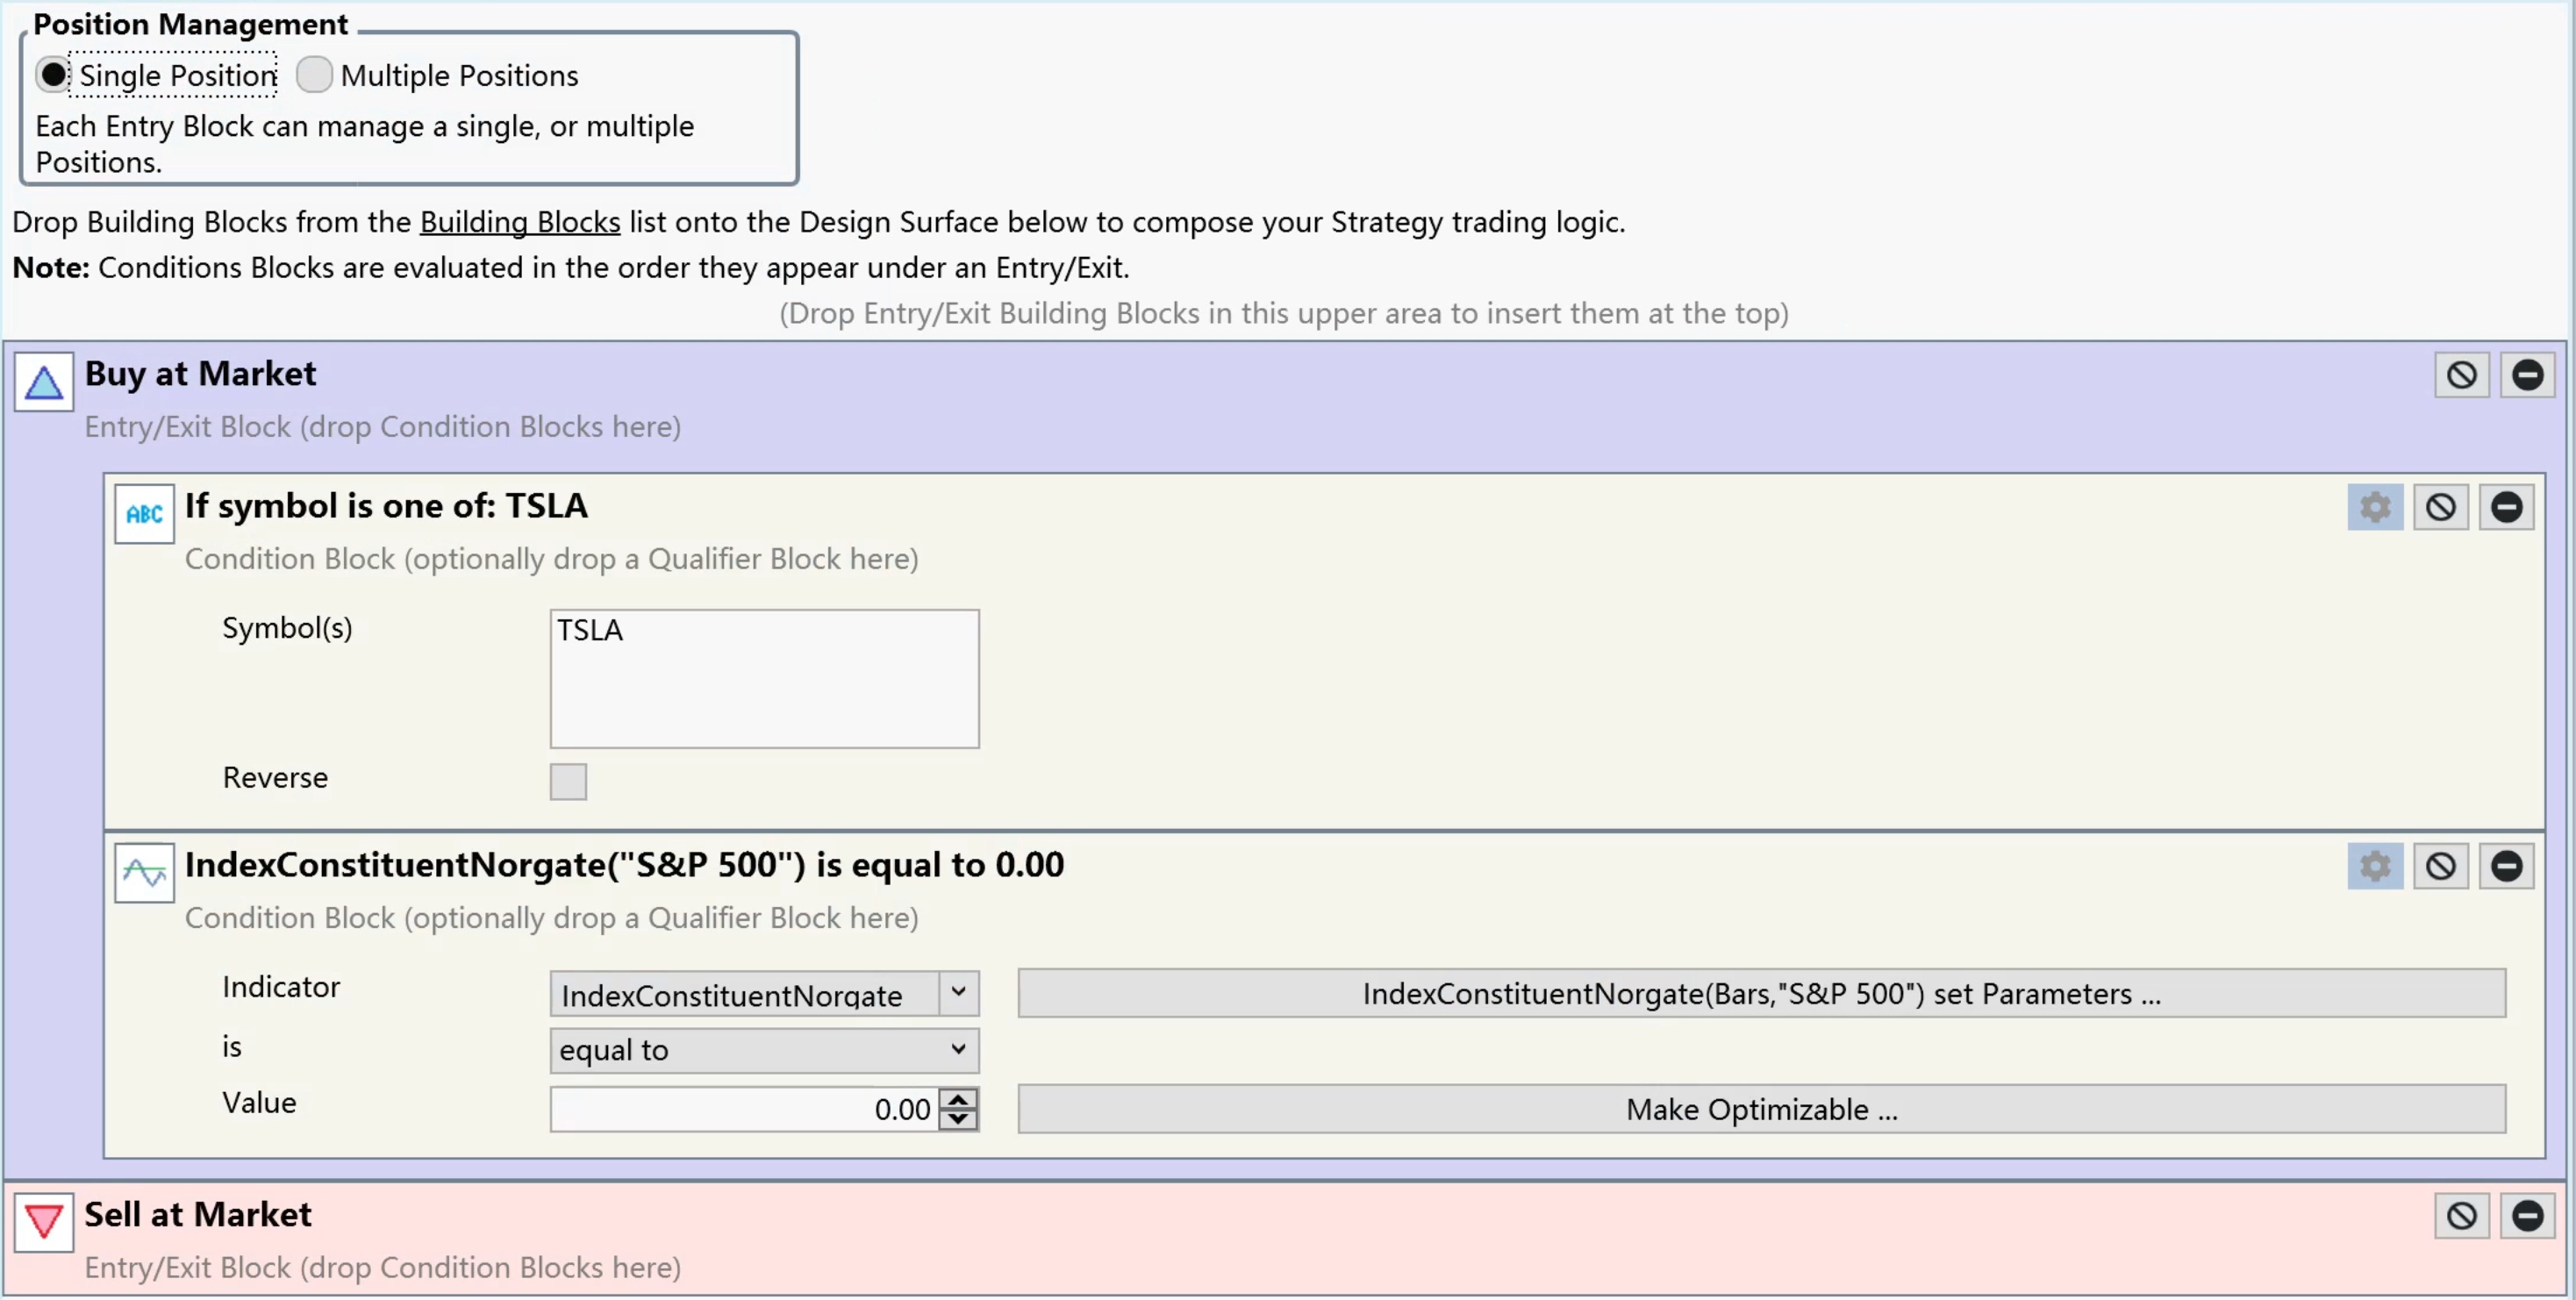The width and height of the screenshot is (2576, 1300).
Task: Click the ABC symbol condition icon
Action: coord(144,514)
